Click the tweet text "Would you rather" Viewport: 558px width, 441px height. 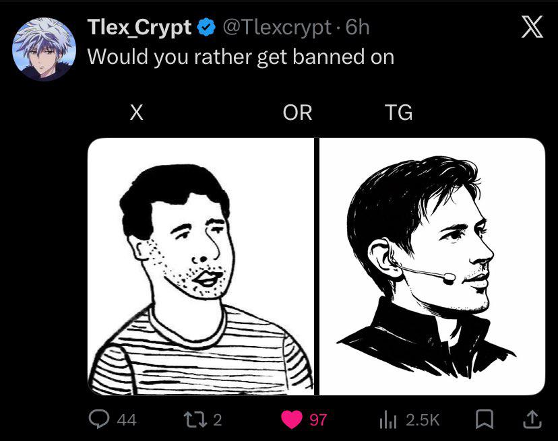point(168,57)
